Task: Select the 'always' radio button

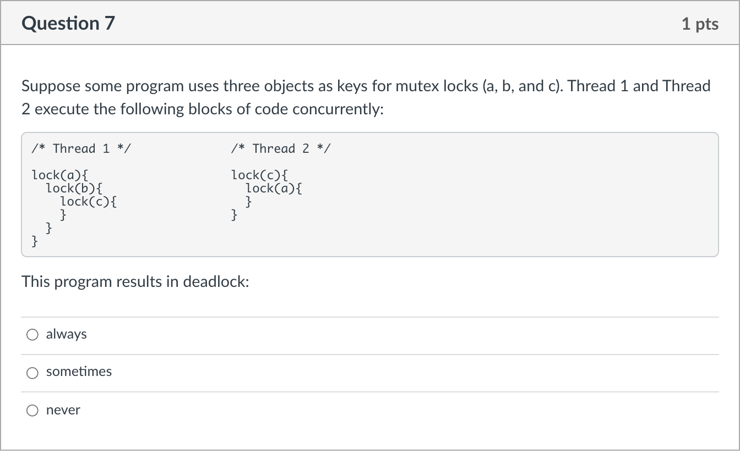Action: (x=33, y=335)
